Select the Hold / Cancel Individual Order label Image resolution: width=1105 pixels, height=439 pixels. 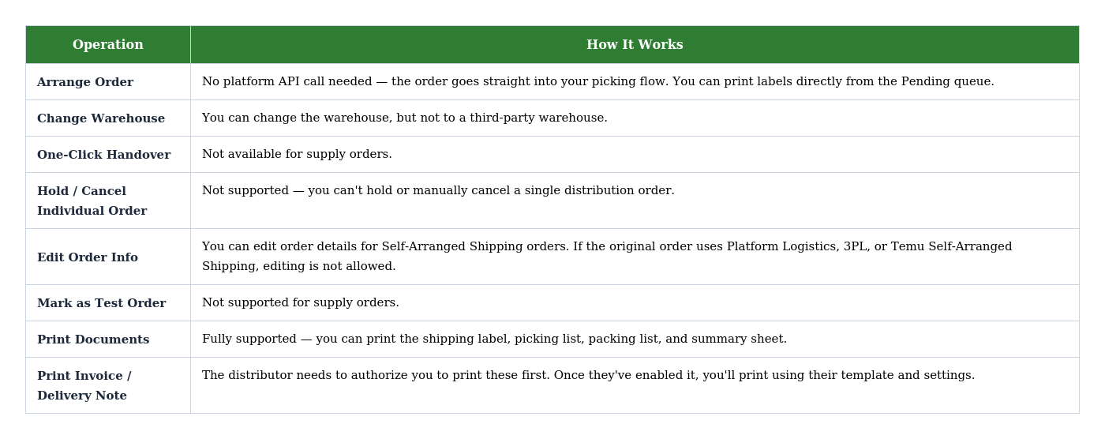(92, 201)
